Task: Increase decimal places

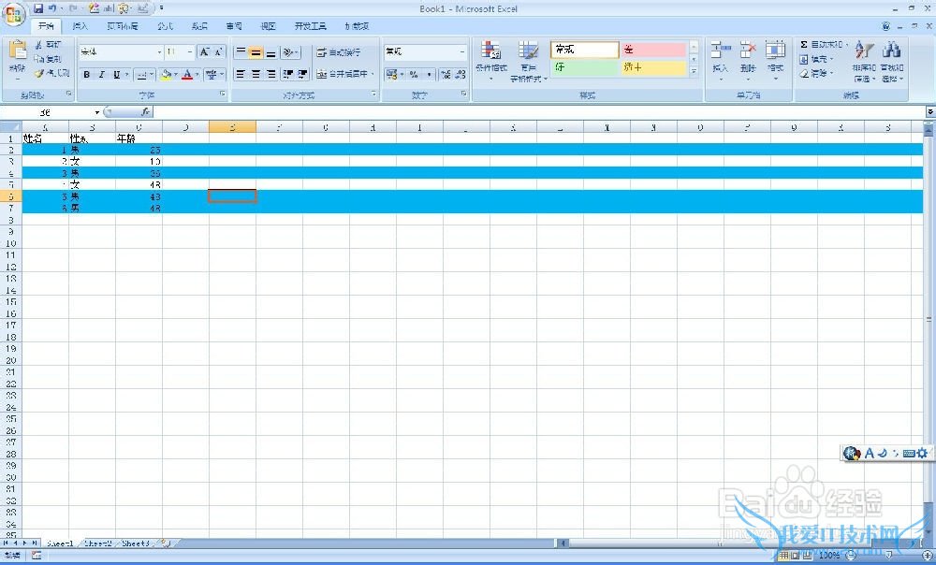Action: pos(446,75)
